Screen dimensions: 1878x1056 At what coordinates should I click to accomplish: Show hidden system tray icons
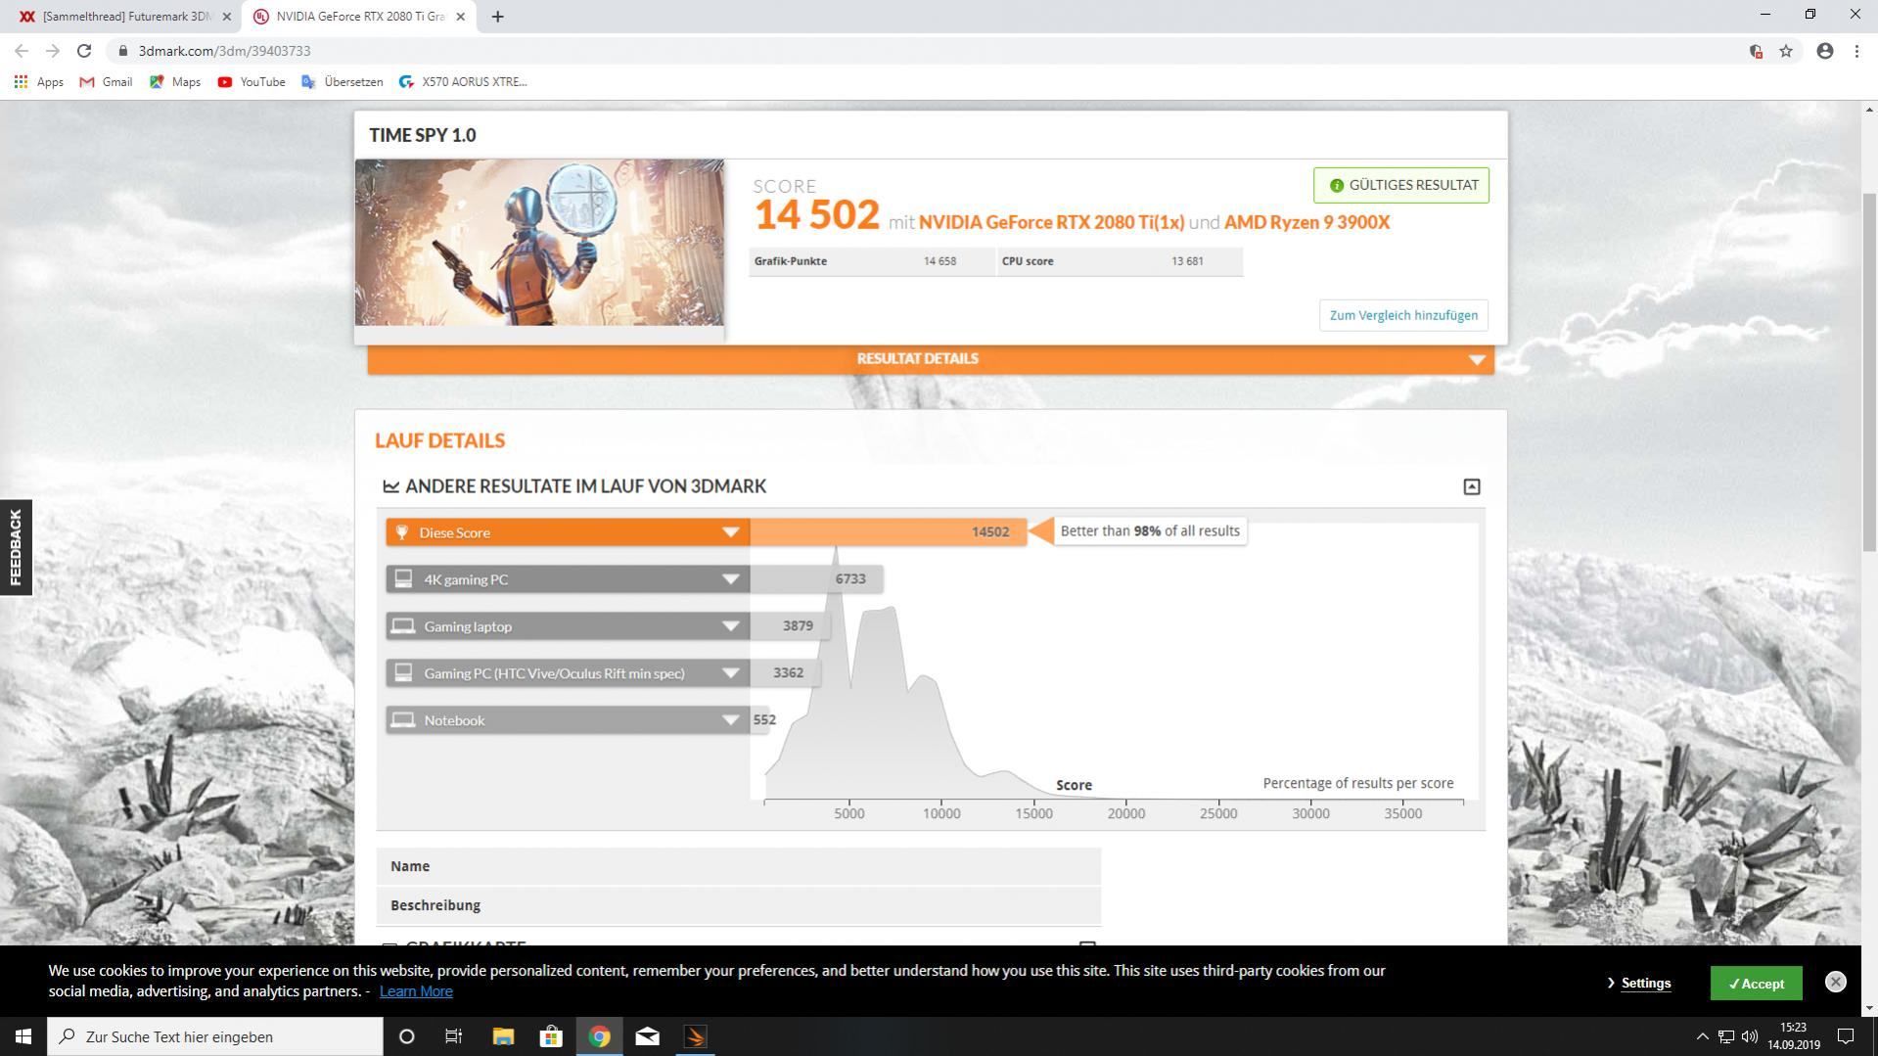pyautogui.click(x=1702, y=1036)
